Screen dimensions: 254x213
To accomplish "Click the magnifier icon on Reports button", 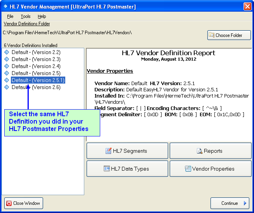I will 200,151.
